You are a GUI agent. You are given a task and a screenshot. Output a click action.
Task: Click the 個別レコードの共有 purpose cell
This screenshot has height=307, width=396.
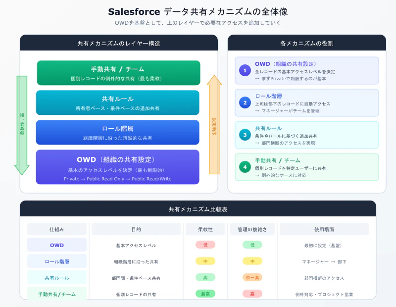tap(136, 294)
